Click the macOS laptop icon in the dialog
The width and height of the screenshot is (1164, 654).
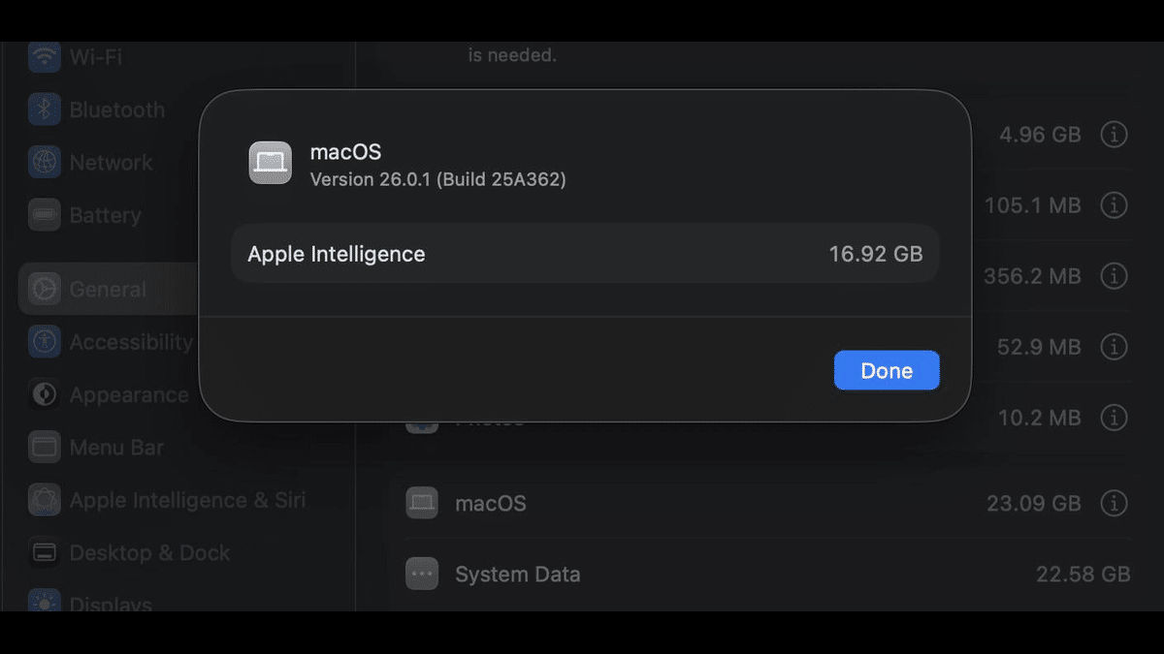click(x=271, y=163)
